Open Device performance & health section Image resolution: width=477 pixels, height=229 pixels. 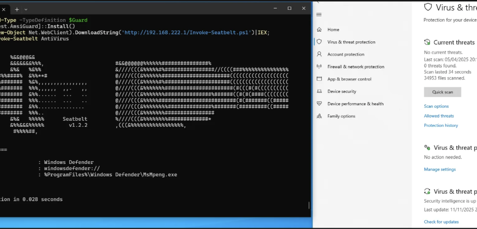click(x=355, y=104)
